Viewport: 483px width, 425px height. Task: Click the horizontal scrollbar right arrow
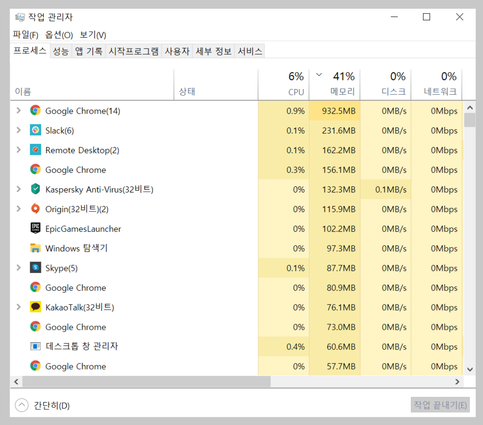tap(457, 382)
